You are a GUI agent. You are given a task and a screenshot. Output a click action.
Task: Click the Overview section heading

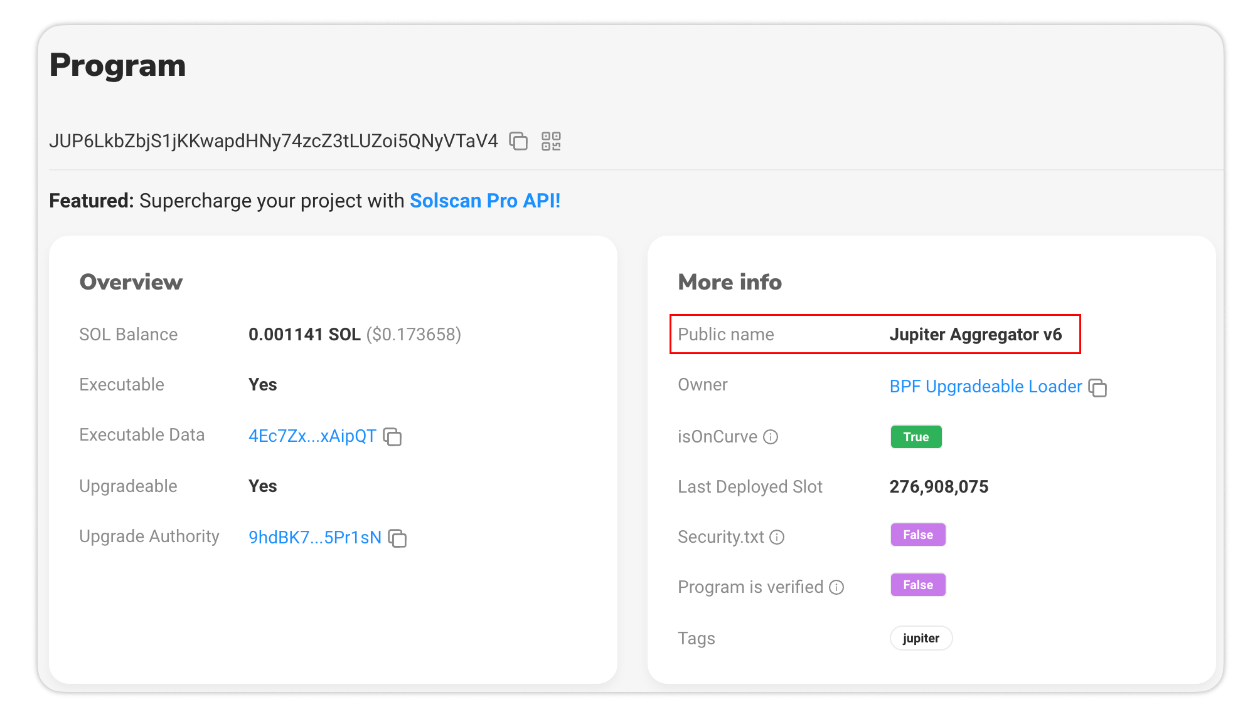click(131, 282)
